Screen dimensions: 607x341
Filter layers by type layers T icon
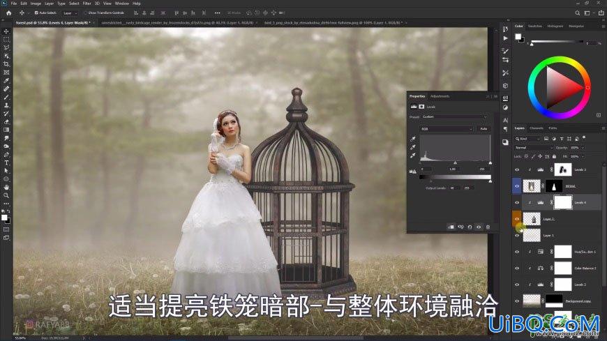[562, 139]
